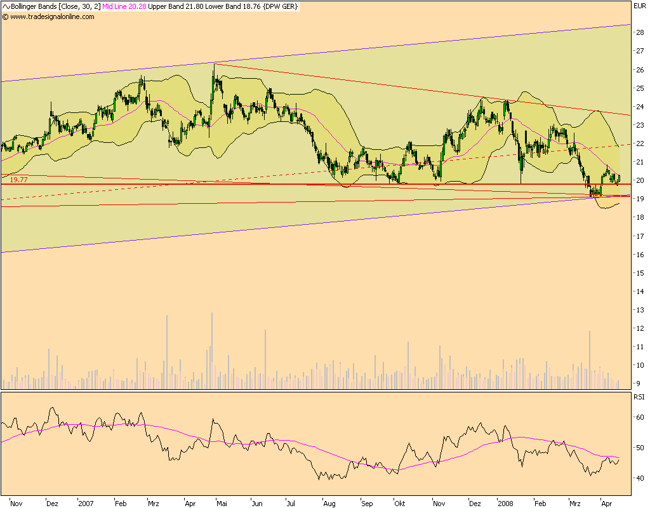Click the 19.77 price level marker
This screenshot has width=650, height=508.
17,181
